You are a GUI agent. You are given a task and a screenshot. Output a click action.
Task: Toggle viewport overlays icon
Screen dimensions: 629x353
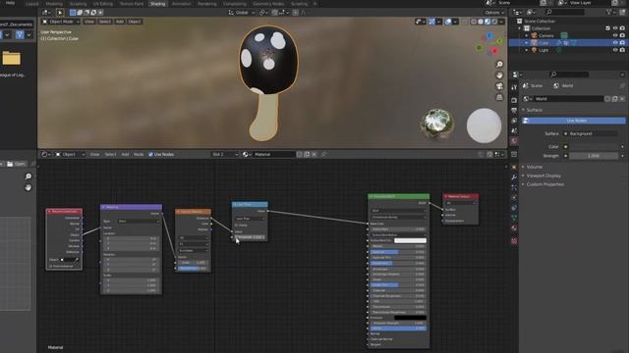(448, 22)
